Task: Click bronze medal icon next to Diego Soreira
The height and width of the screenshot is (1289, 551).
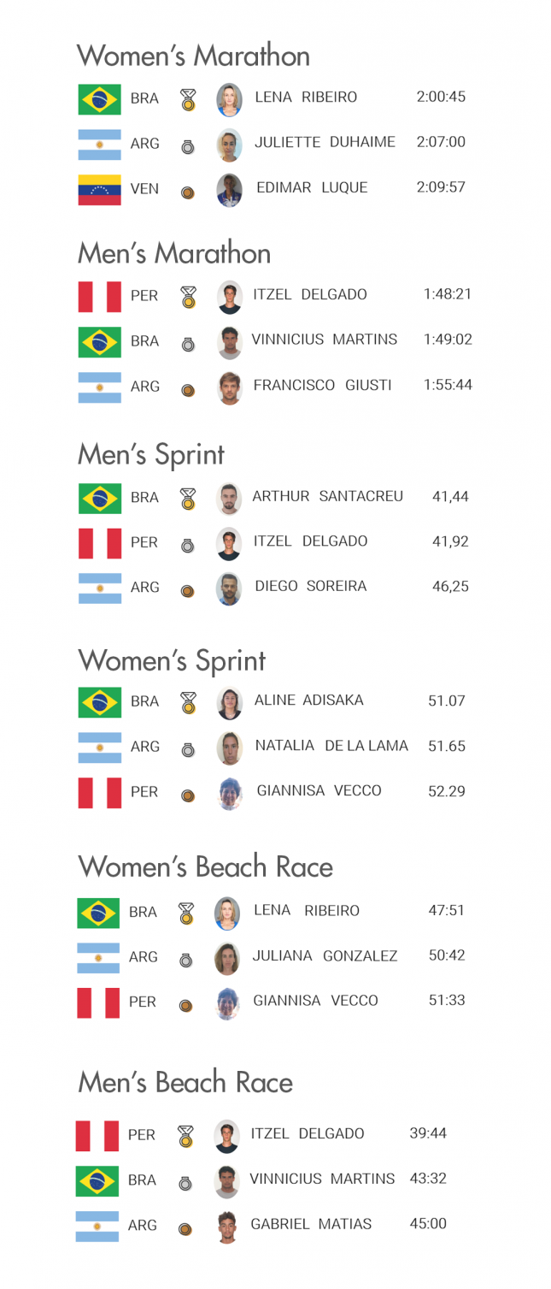Action: click(188, 591)
